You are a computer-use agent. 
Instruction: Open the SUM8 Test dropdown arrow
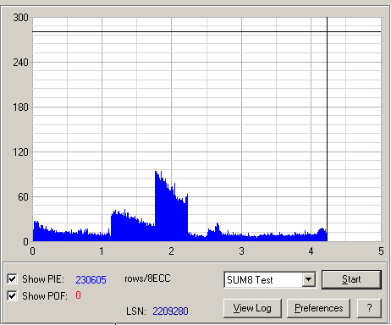pos(309,279)
